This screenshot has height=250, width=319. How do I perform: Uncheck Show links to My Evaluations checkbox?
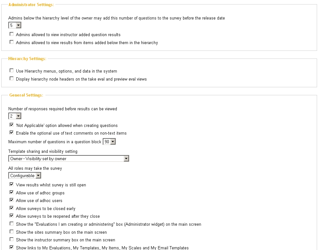point(12,247)
